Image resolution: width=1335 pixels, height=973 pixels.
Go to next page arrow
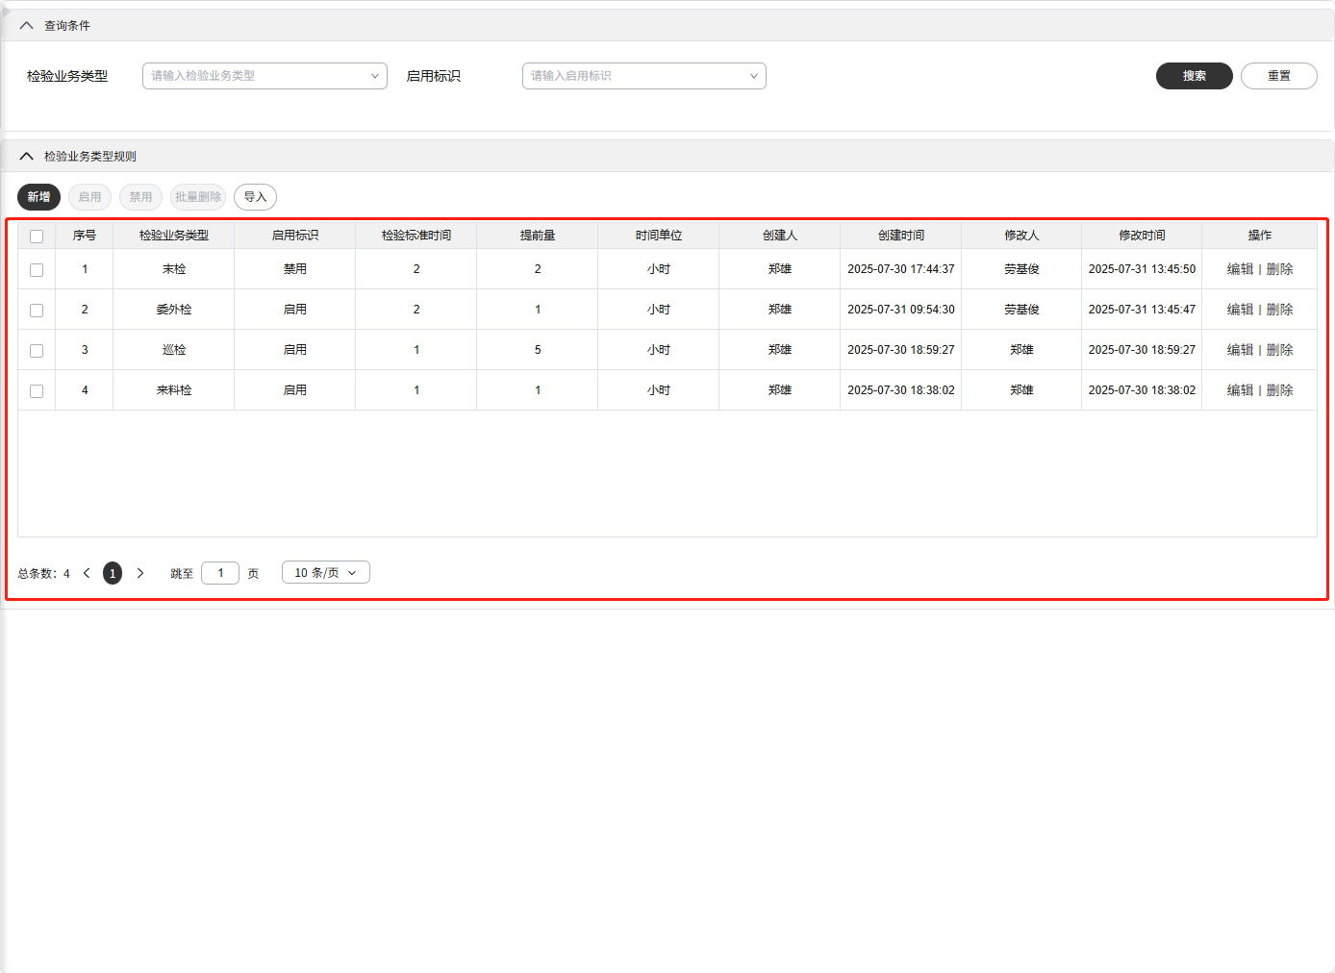click(140, 573)
